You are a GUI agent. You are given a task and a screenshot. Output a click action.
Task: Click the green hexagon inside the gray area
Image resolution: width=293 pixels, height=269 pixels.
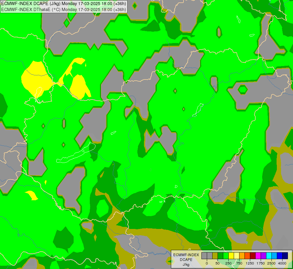coord(242,90)
